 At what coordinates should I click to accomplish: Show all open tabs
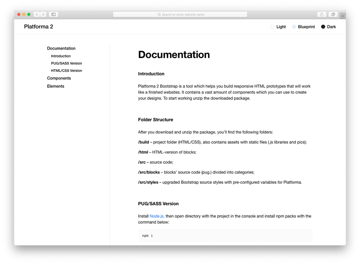(333, 14)
